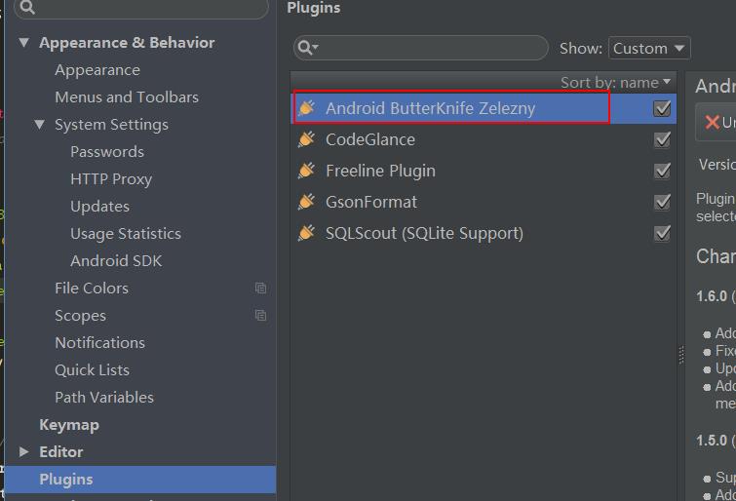This screenshot has width=736, height=501.
Task: Click the CodeGlance plugin icon
Action: coord(306,139)
